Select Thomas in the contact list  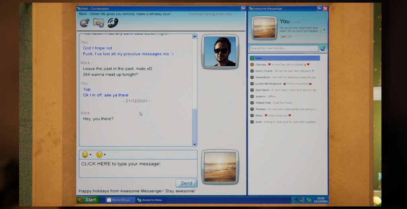[x=285, y=109]
